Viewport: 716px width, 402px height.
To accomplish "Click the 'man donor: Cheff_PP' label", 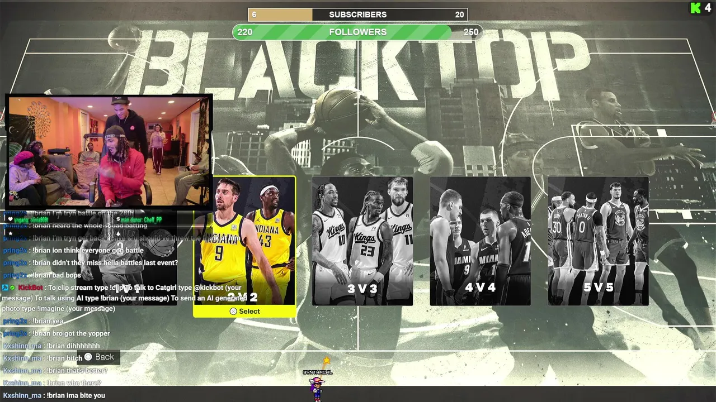I will 142,220.
